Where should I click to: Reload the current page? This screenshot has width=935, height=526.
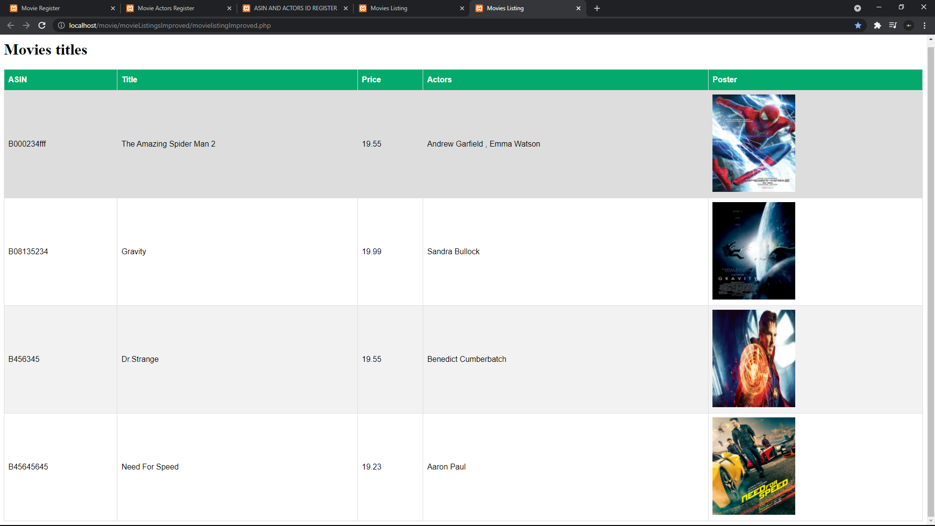click(x=42, y=25)
